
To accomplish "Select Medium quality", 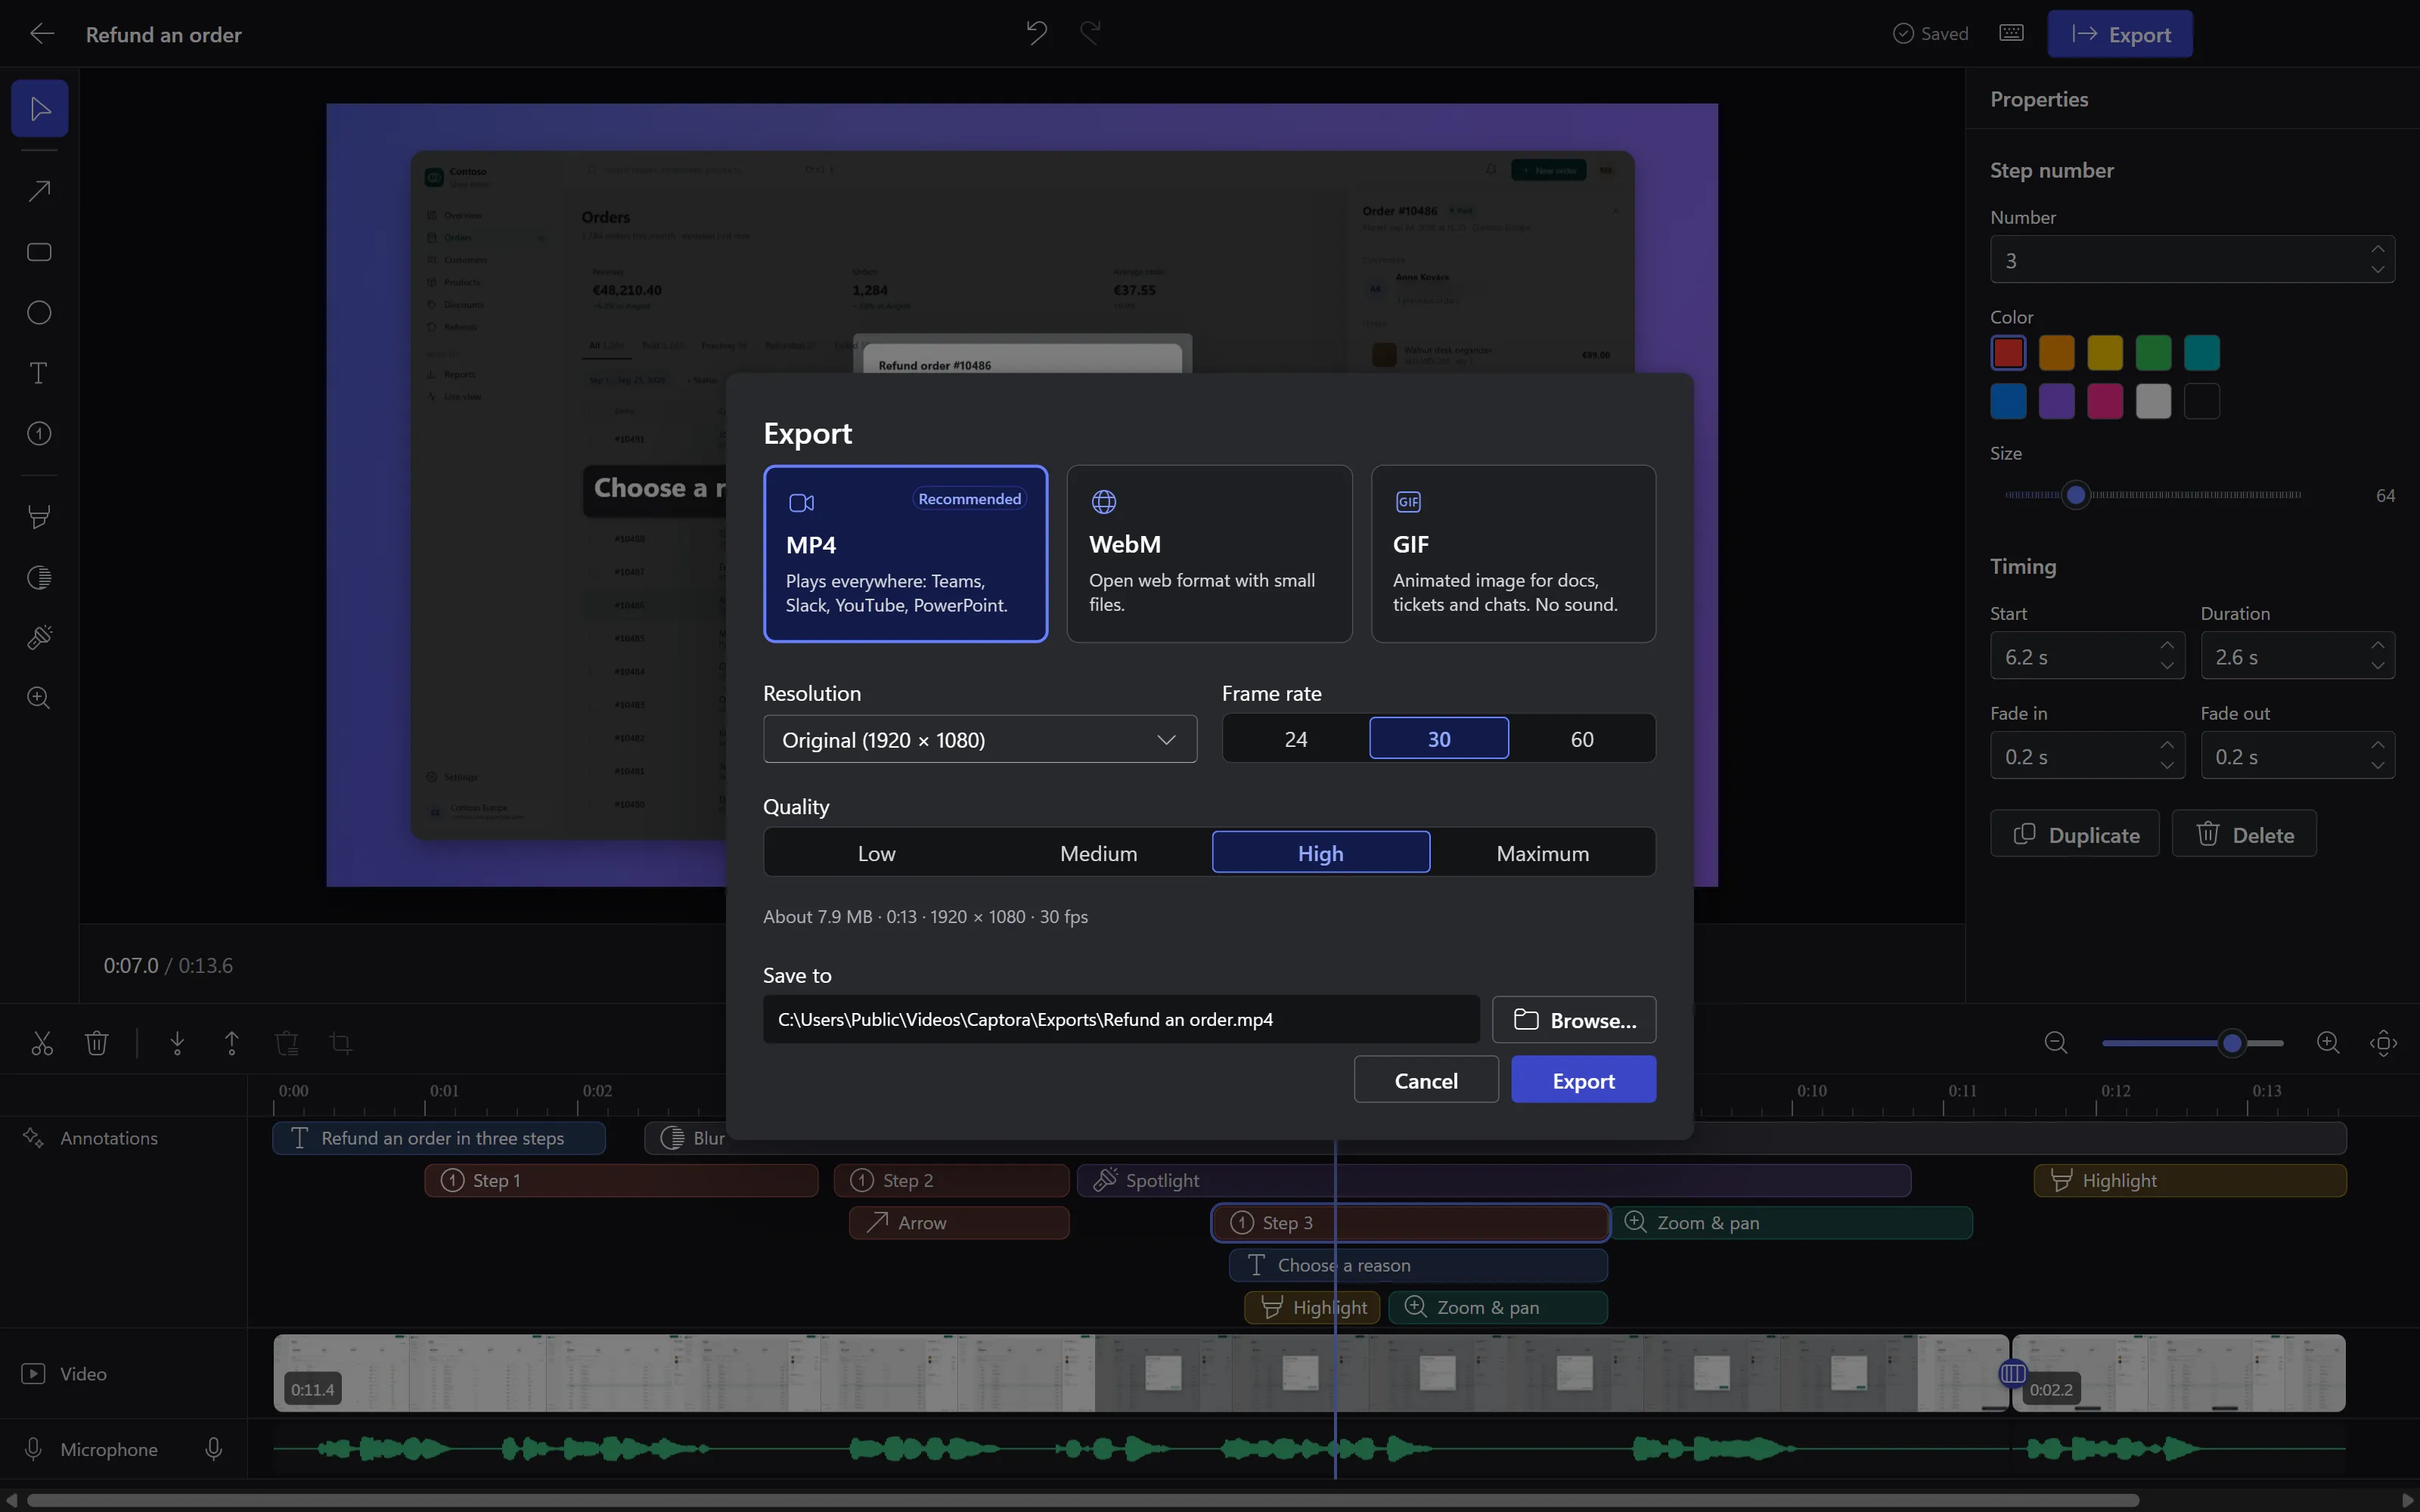I will tap(1098, 853).
